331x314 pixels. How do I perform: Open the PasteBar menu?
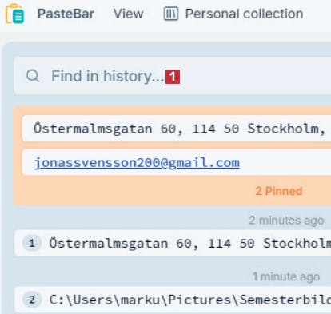click(x=66, y=14)
